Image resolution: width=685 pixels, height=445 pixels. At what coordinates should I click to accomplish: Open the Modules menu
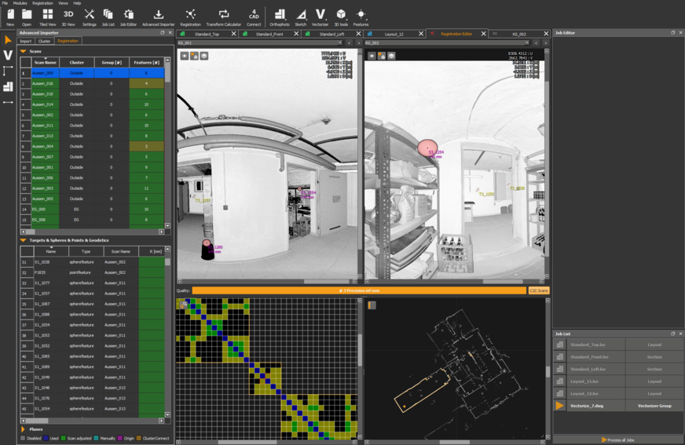tap(20, 3)
